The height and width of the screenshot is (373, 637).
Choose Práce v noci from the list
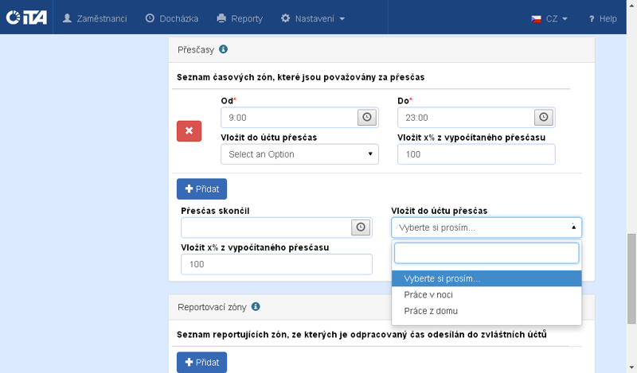pos(428,295)
